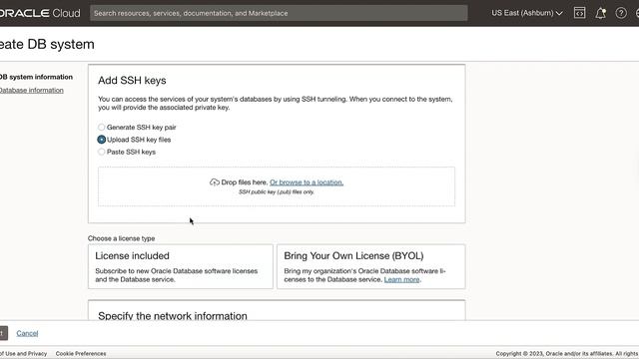Select Upload SSH key files option
This screenshot has height=359, width=639.
(102, 140)
